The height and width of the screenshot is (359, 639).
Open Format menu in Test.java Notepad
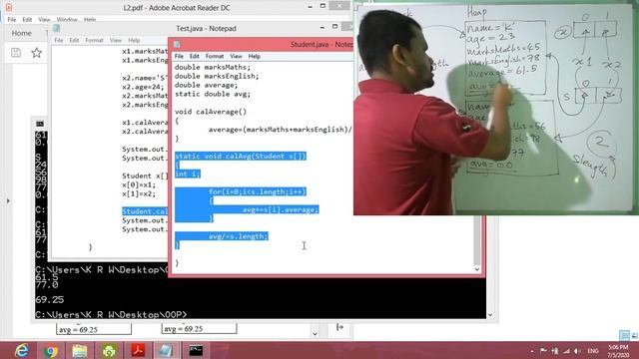click(x=94, y=40)
